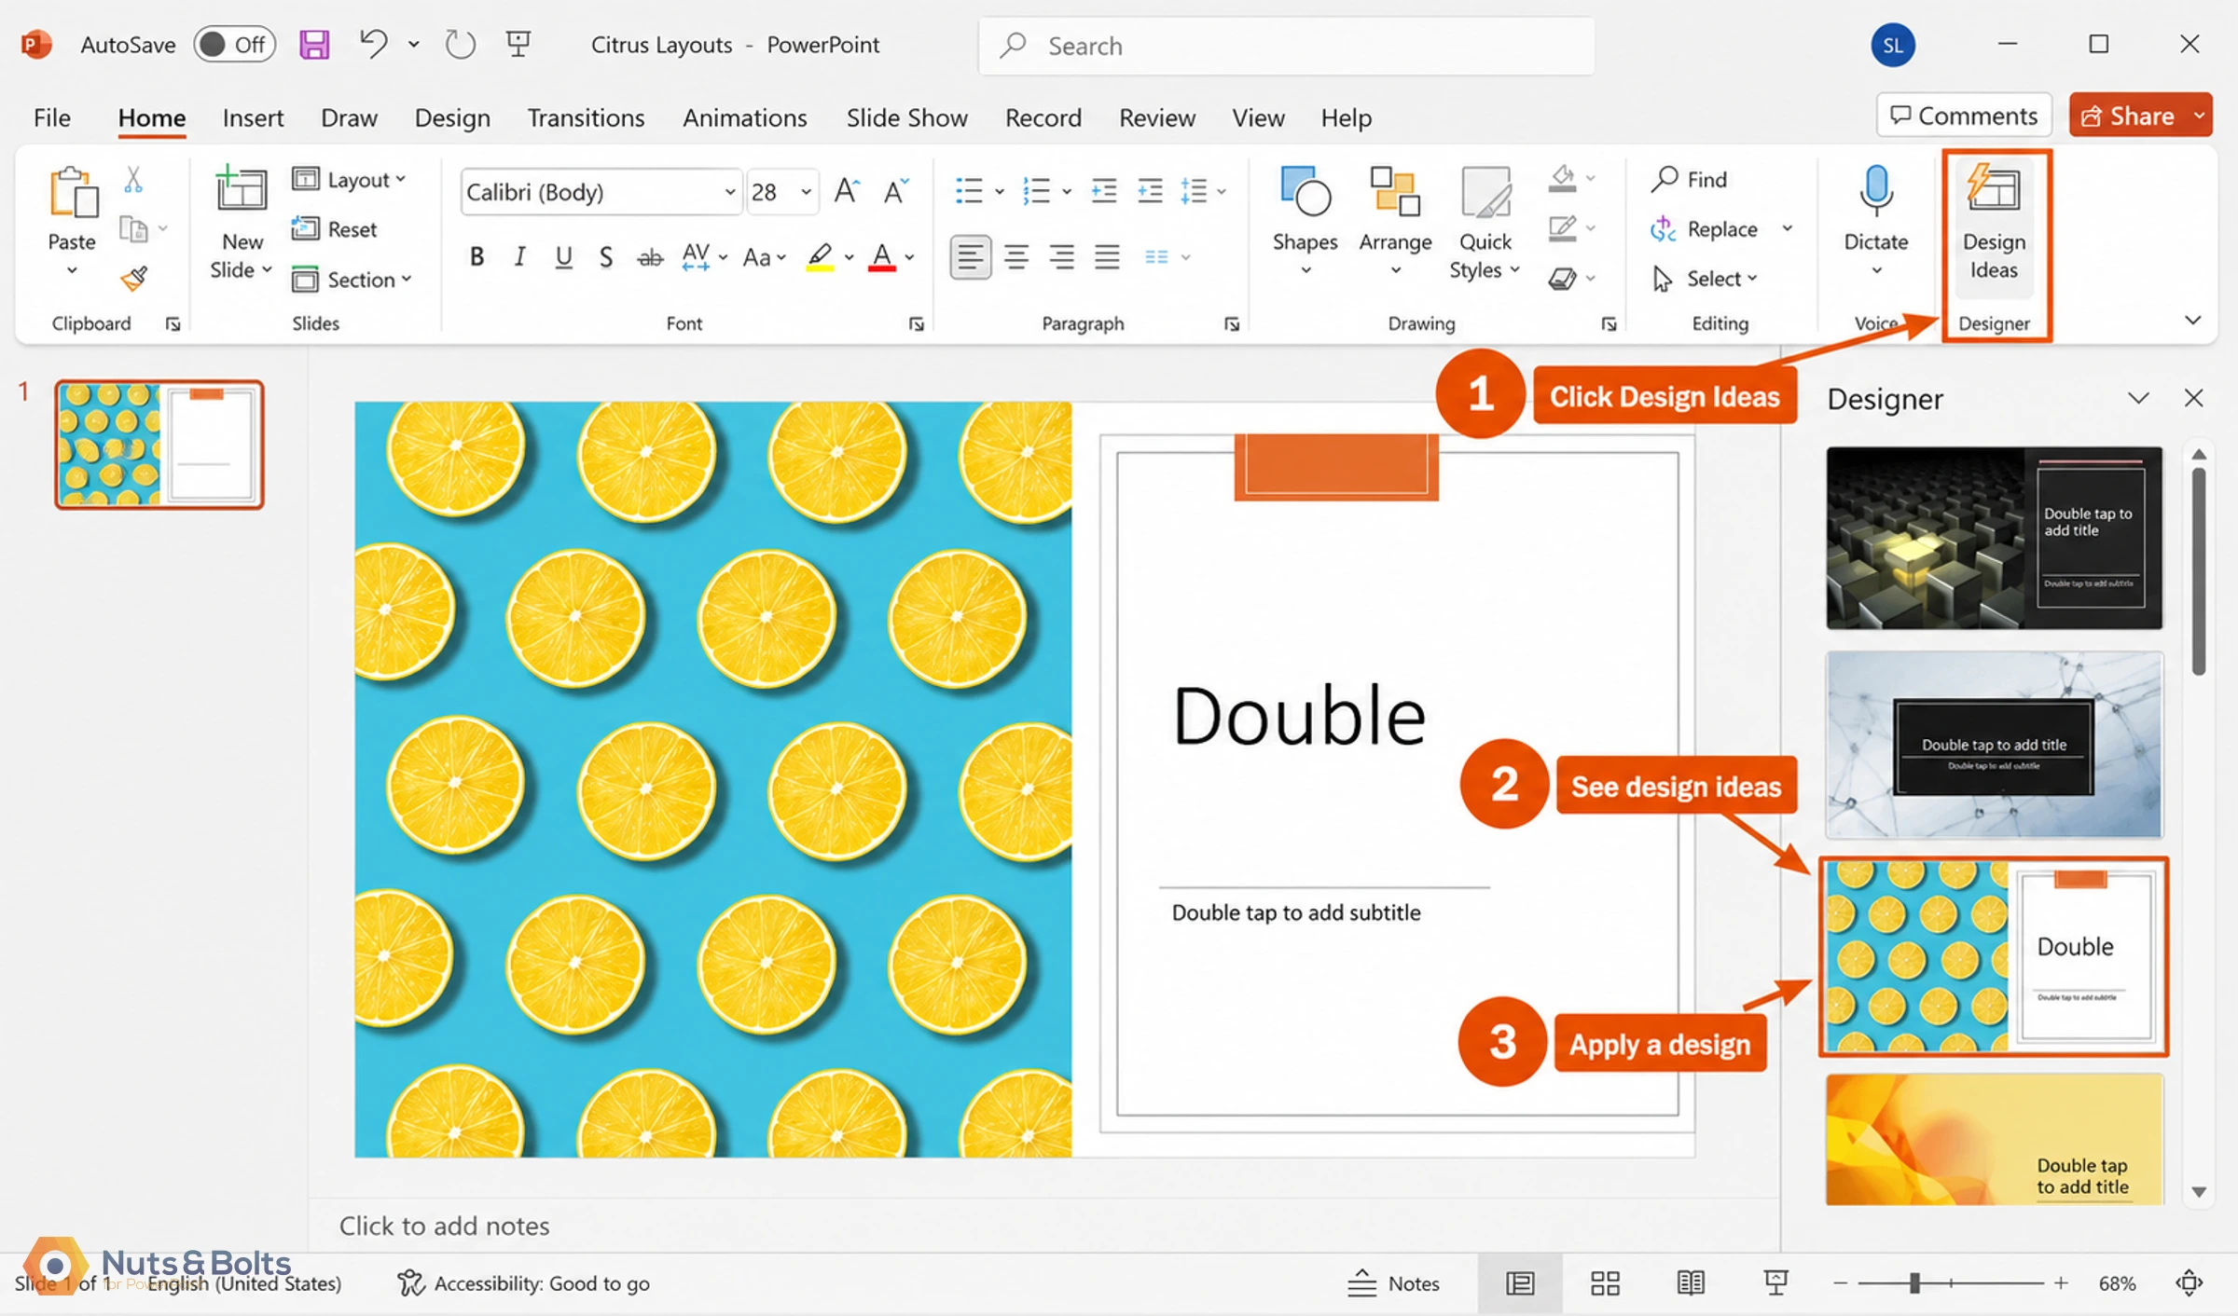Start presentation from beginning icon
Screen dimensions: 2238x1316
(518, 44)
